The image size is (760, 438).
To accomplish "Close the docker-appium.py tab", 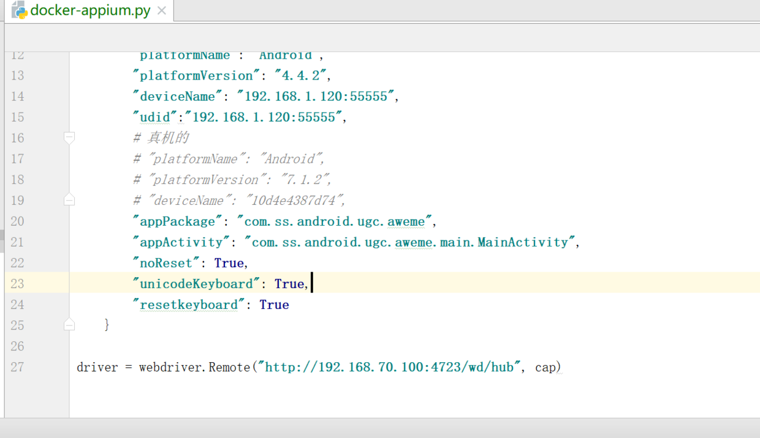I will [162, 11].
